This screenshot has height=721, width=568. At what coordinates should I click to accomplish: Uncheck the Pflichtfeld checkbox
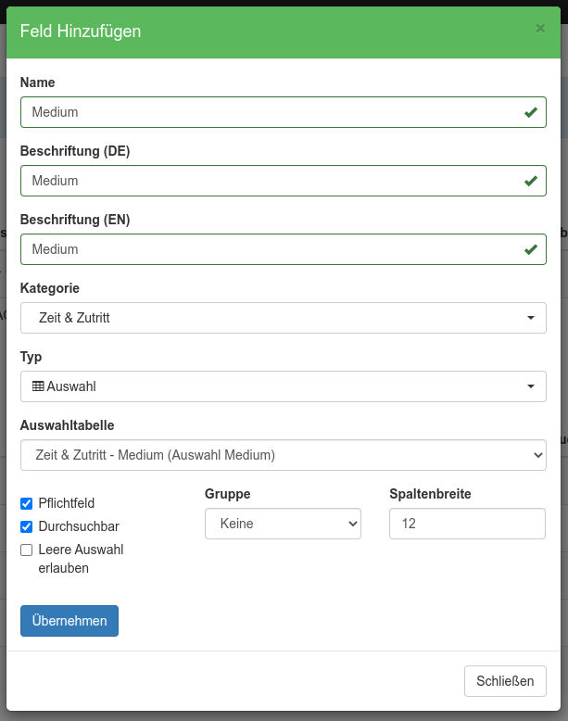click(27, 504)
